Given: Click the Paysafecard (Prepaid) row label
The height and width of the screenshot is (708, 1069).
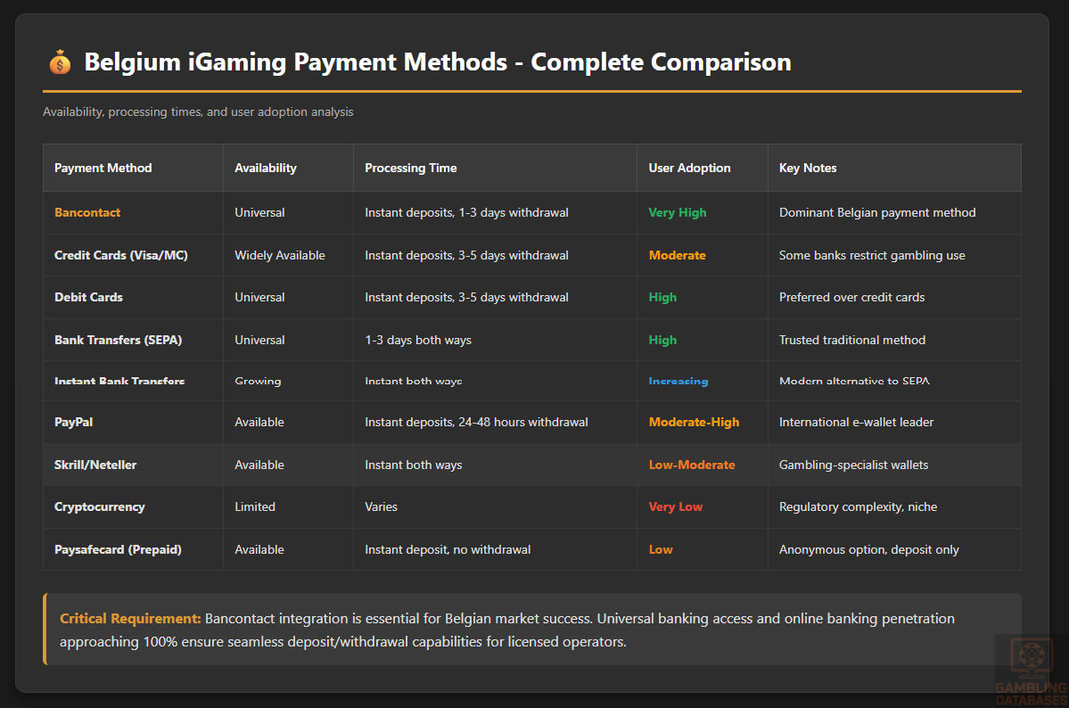Looking at the screenshot, I should 118,549.
